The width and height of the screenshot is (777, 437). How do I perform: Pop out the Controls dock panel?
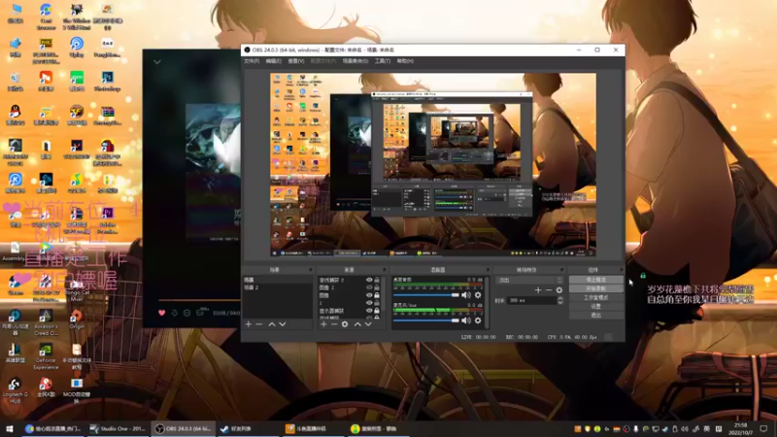click(x=621, y=270)
